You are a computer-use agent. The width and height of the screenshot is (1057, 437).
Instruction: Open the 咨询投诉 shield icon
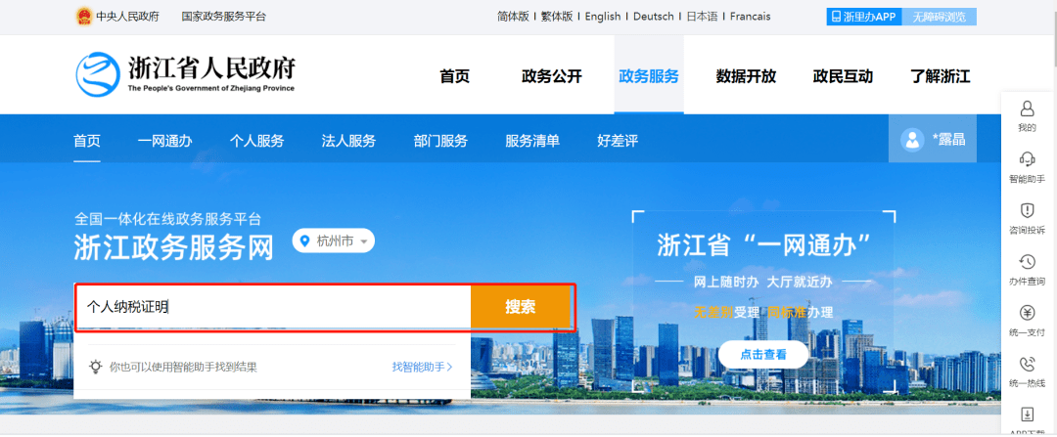click(1027, 210)
